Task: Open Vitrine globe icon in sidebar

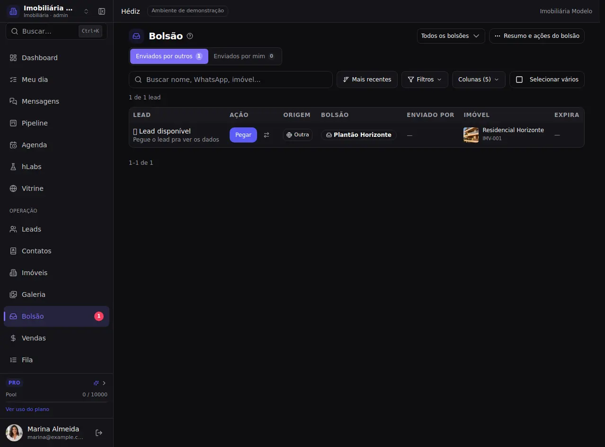Action: pyautogui.click(x=13, y=188)
